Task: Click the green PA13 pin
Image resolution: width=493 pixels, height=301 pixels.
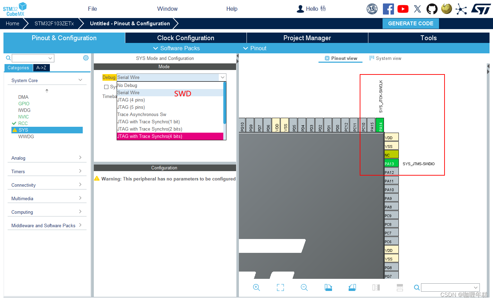Action: coord(392,163)
